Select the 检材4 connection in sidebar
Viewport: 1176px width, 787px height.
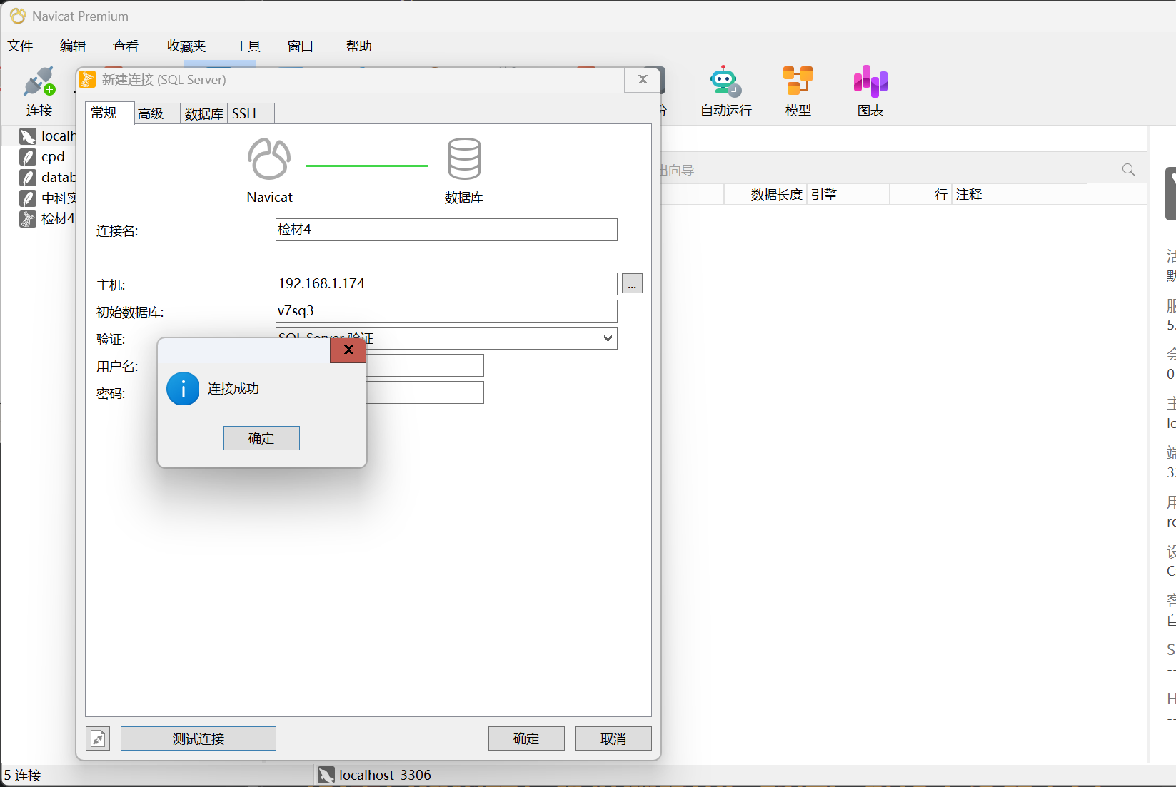[56, 218]
